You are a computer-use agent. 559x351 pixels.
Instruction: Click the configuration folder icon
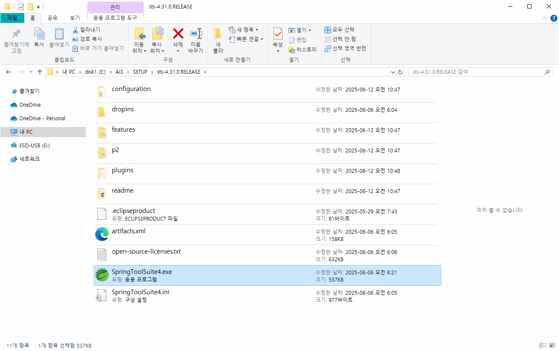point(101,92)
